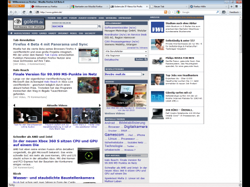Focus the newsletter email field
Image resolution: width=250 pixels, height=187 pixels.
pyautogui.click(x=123, y=74)
